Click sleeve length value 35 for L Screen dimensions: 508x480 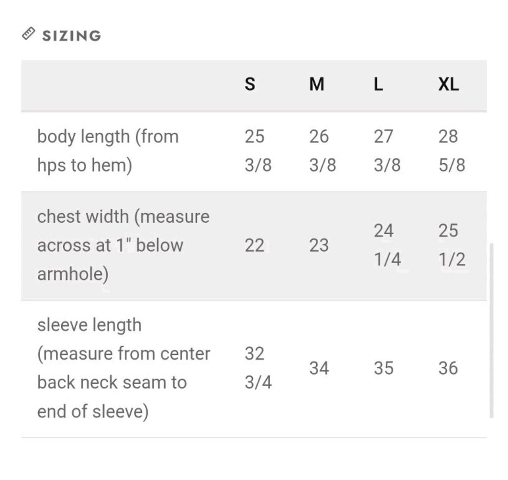point(384,368)
